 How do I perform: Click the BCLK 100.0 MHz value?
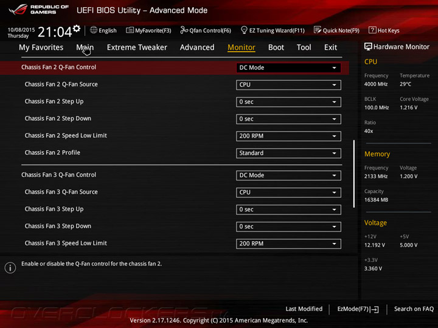pos(377,108)
